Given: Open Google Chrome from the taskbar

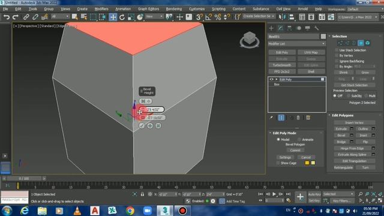Looking at the screenshot, I should pyautogui.click(x=130, y=211).
